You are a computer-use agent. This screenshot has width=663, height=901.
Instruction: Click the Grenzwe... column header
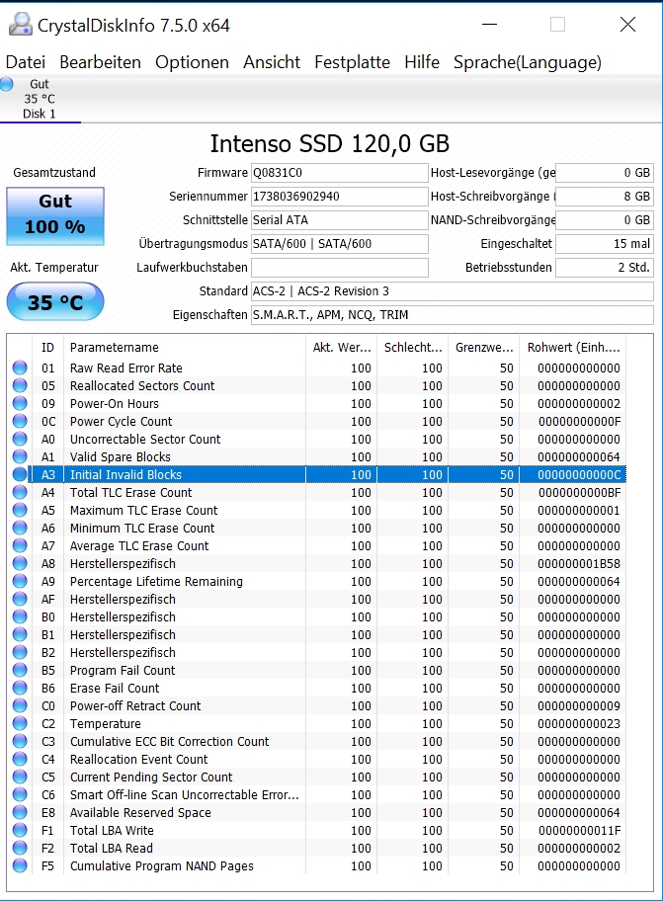pos(484,347)
